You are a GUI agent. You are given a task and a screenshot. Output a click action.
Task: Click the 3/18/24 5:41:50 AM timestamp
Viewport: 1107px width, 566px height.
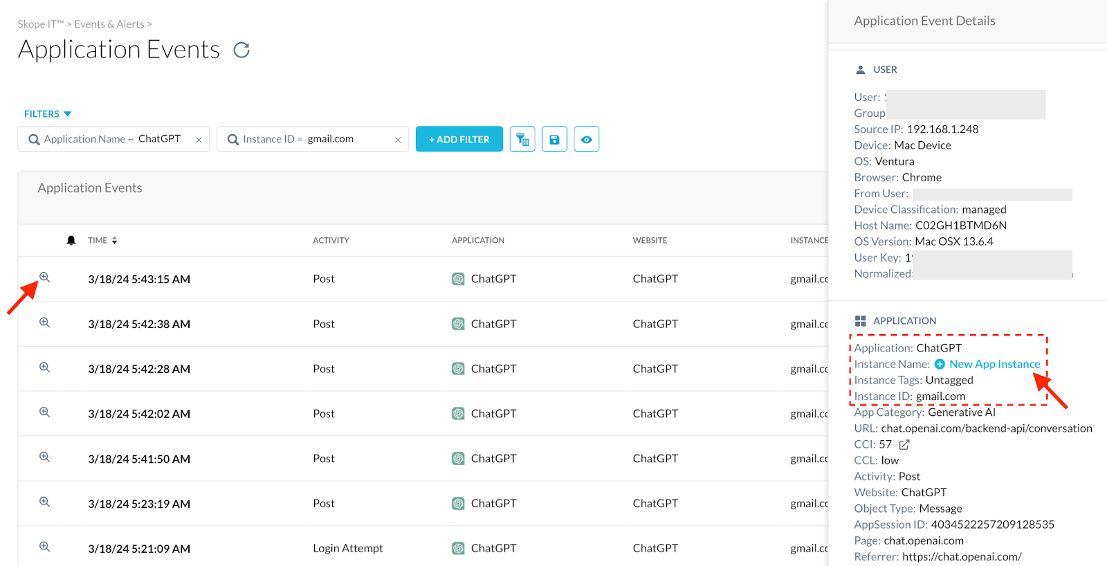(x=139, y=459)
